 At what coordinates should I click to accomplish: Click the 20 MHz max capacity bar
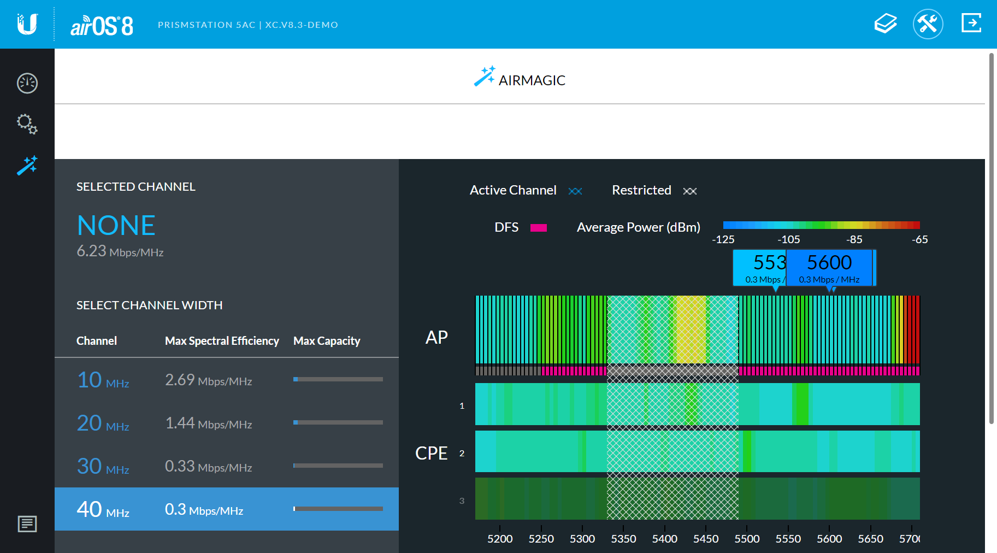(338, 422)
